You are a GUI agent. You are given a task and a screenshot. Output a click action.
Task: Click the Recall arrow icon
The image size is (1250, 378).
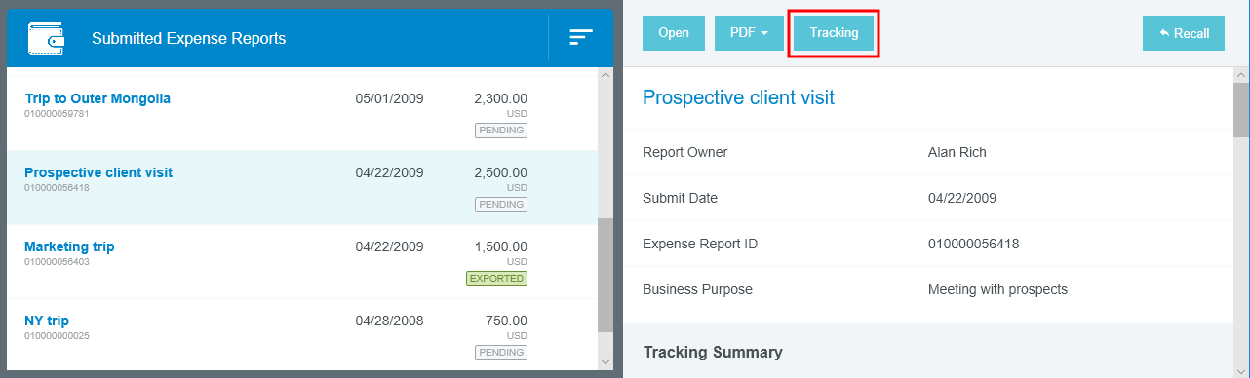[1164, 33]
